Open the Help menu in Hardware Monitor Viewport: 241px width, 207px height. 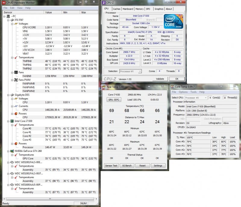(28, 8)
